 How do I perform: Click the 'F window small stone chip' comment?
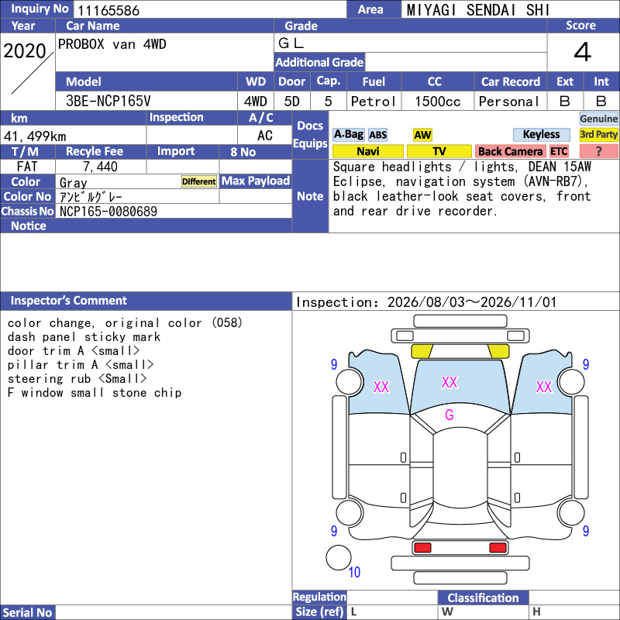pyautogui.click(x=94, y=393)
